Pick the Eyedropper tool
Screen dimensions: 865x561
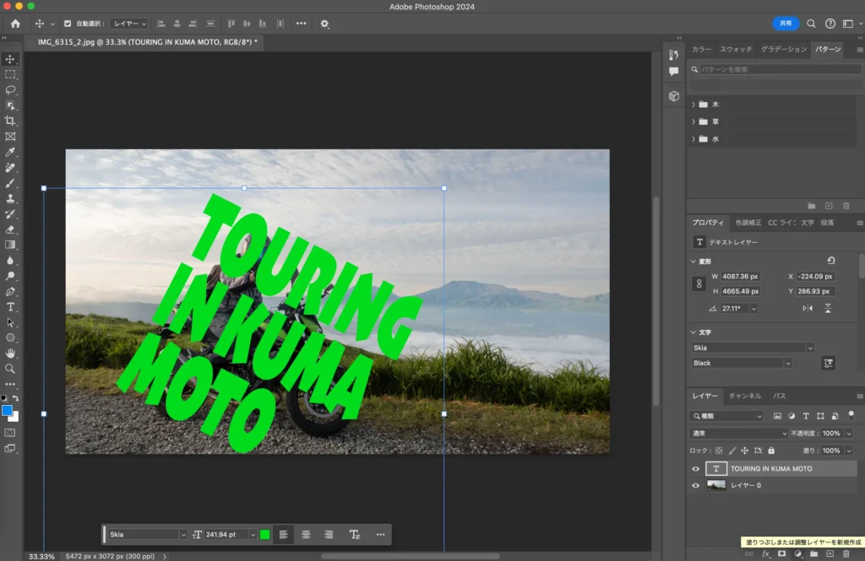10,152
